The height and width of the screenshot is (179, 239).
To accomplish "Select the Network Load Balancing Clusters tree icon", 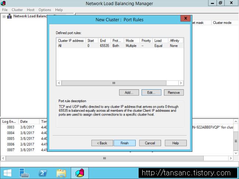I will (x=10, y=16).
